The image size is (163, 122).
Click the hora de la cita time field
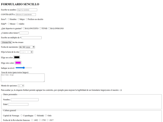pos(27,52)
